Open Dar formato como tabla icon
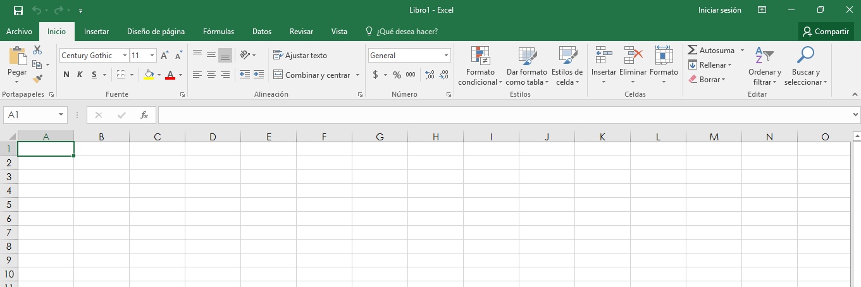861x287 pixels. [528, 56]
